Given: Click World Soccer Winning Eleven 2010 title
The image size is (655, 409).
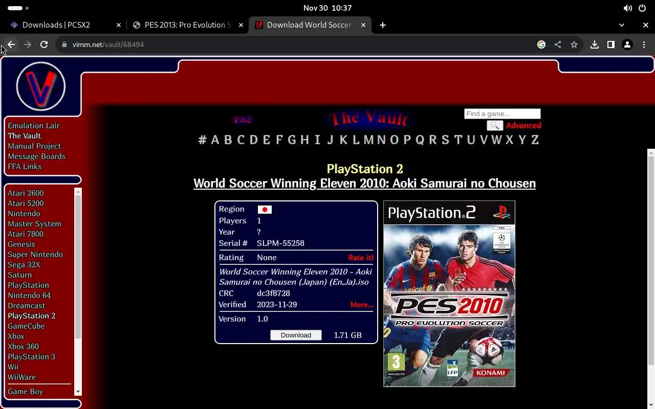Looking at the screenshot, I should (x=364, y=184).
